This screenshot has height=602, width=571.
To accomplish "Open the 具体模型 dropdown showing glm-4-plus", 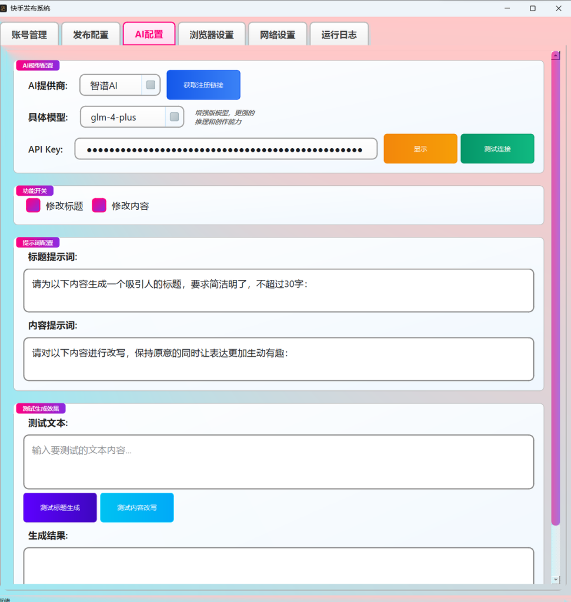I will [x=132, y=117].
